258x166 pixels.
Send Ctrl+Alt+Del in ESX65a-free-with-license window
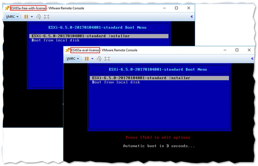(x=39, y=17)
